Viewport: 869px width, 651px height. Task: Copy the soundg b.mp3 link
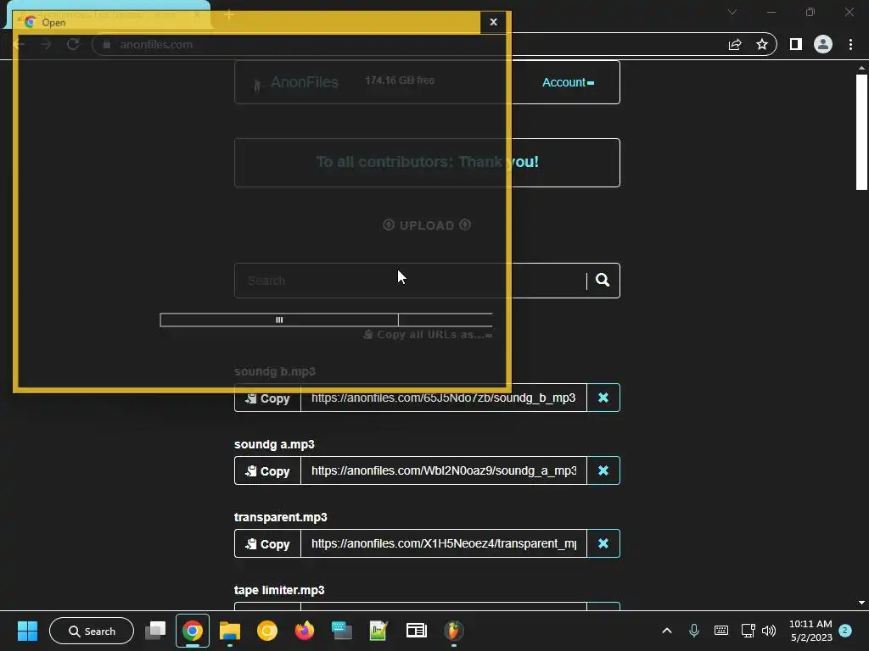click(x=267, y=398)
